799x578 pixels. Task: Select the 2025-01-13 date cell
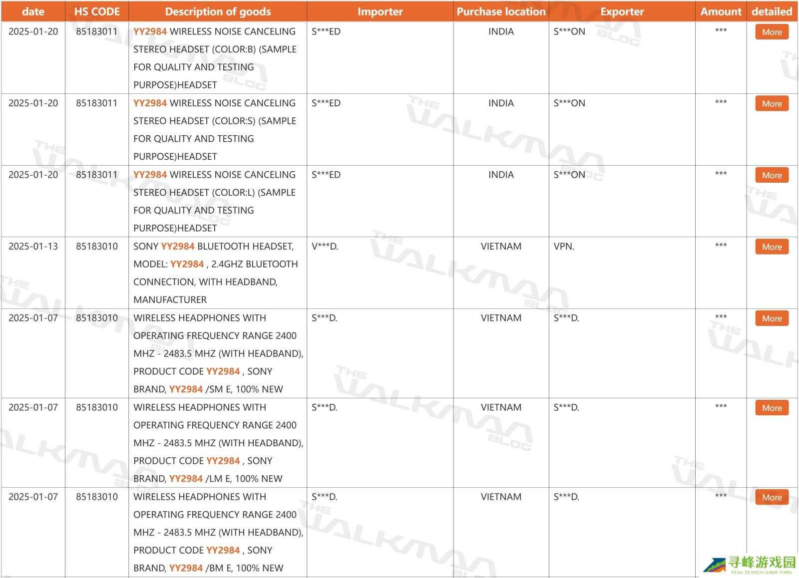point(33,247)
